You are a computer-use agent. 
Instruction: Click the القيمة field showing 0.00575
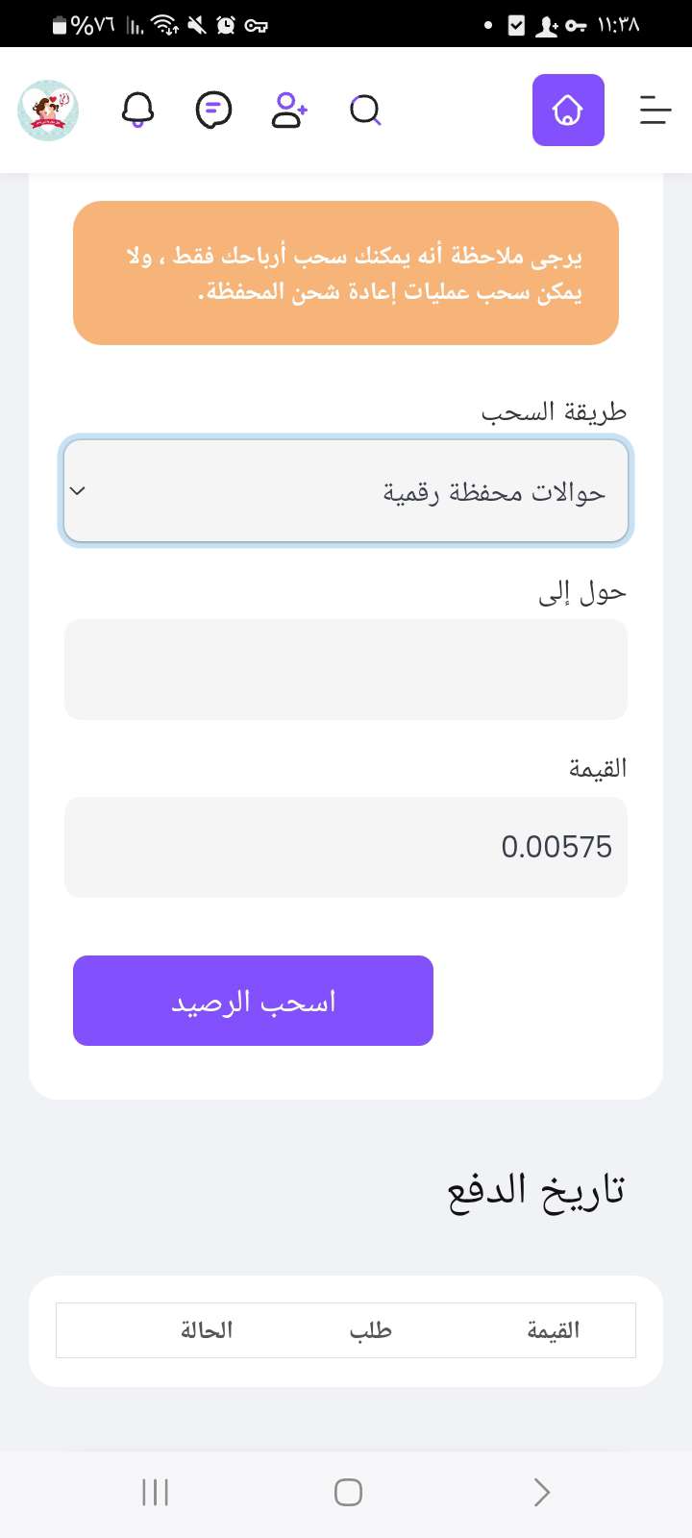click(x=346, y=847)
